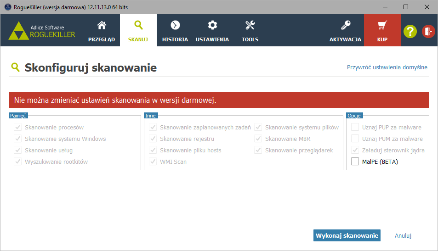Viewport: 438px width, 251px height.
Task: Minimize the RogueKiller window
Action: (x=385, y=7)
